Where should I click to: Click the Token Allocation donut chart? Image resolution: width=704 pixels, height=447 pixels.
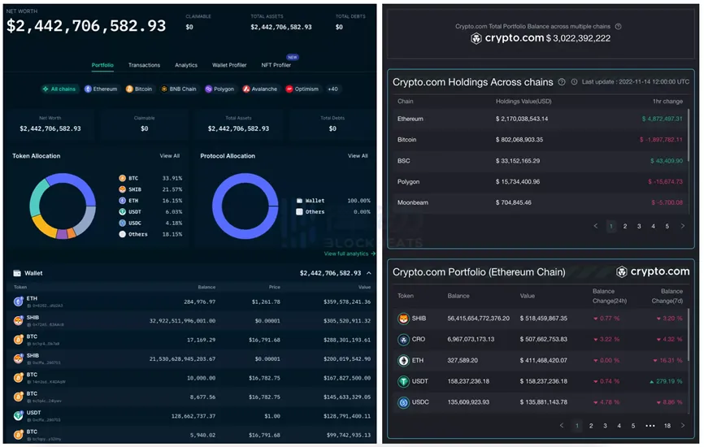[x=63, y=206]
